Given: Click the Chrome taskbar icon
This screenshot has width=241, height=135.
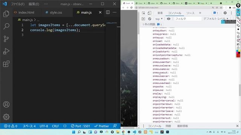Looking at the screenshot, I should 123,132.
